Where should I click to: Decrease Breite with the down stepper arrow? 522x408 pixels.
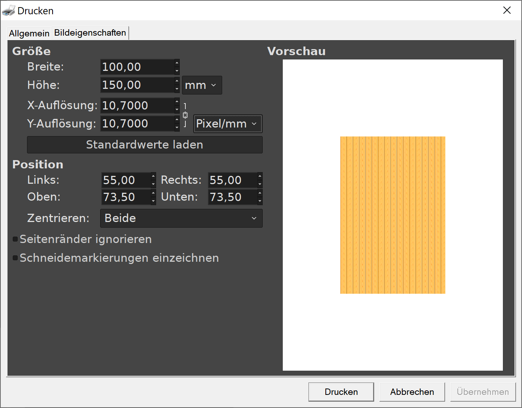click(177, 71)
